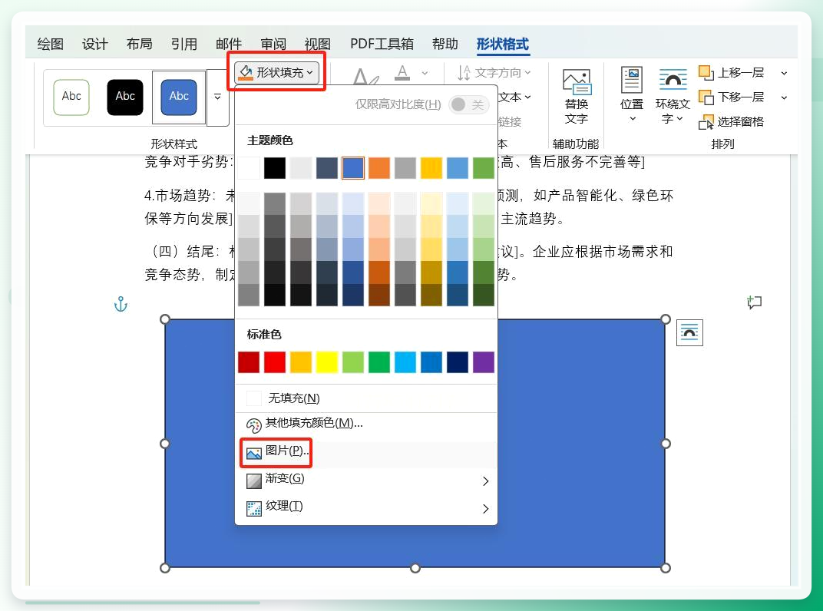Pick the green theme color swatch
823x611 pixels.
click(484, 168)
